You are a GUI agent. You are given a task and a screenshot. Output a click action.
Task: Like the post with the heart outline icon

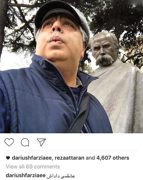tap(9, 142)
